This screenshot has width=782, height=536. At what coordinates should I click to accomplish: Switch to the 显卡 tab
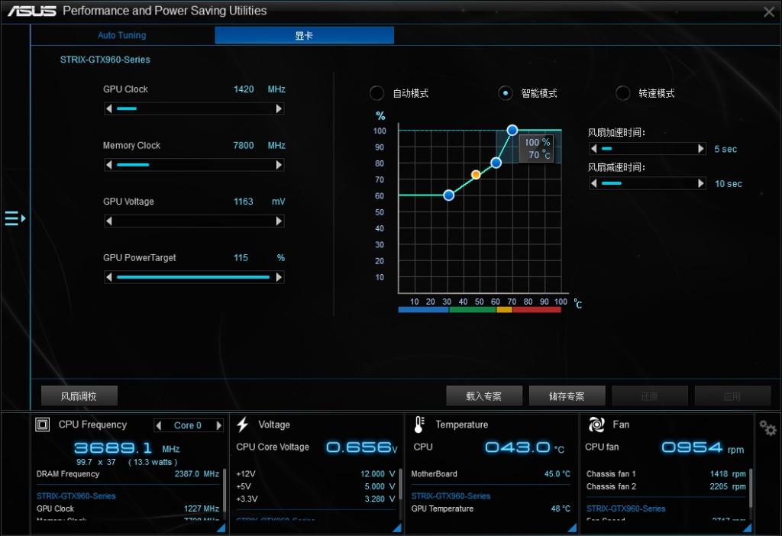304,35
